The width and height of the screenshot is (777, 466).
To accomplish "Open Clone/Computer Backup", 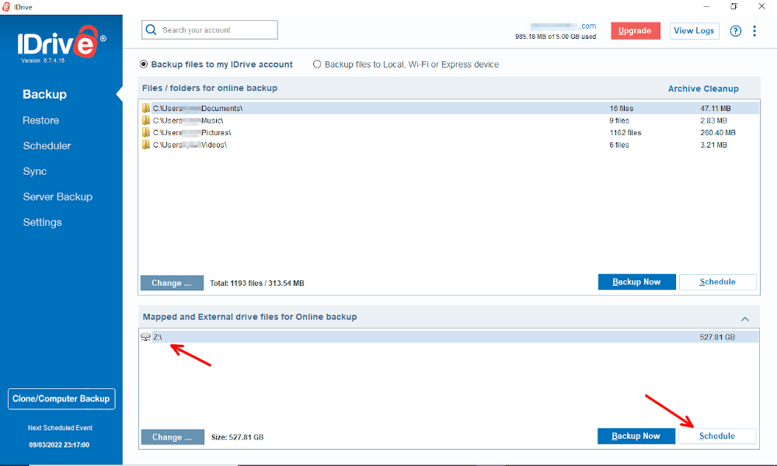I will click(x=61, y=398).
